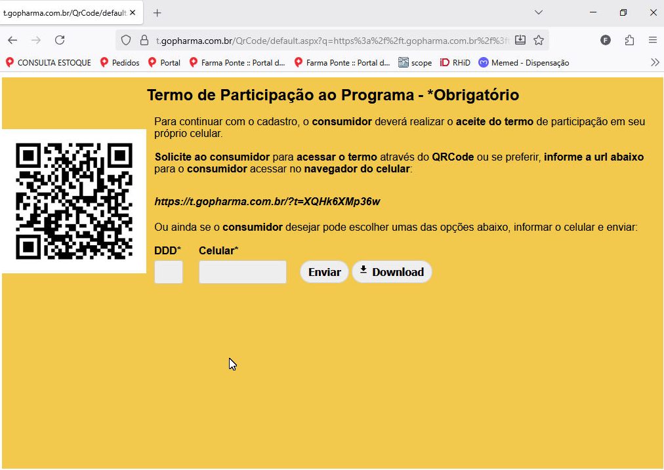664x470 pixels.
Task: Open the Memed - Dispensação bookmark
Action: (x=524, y=62)
